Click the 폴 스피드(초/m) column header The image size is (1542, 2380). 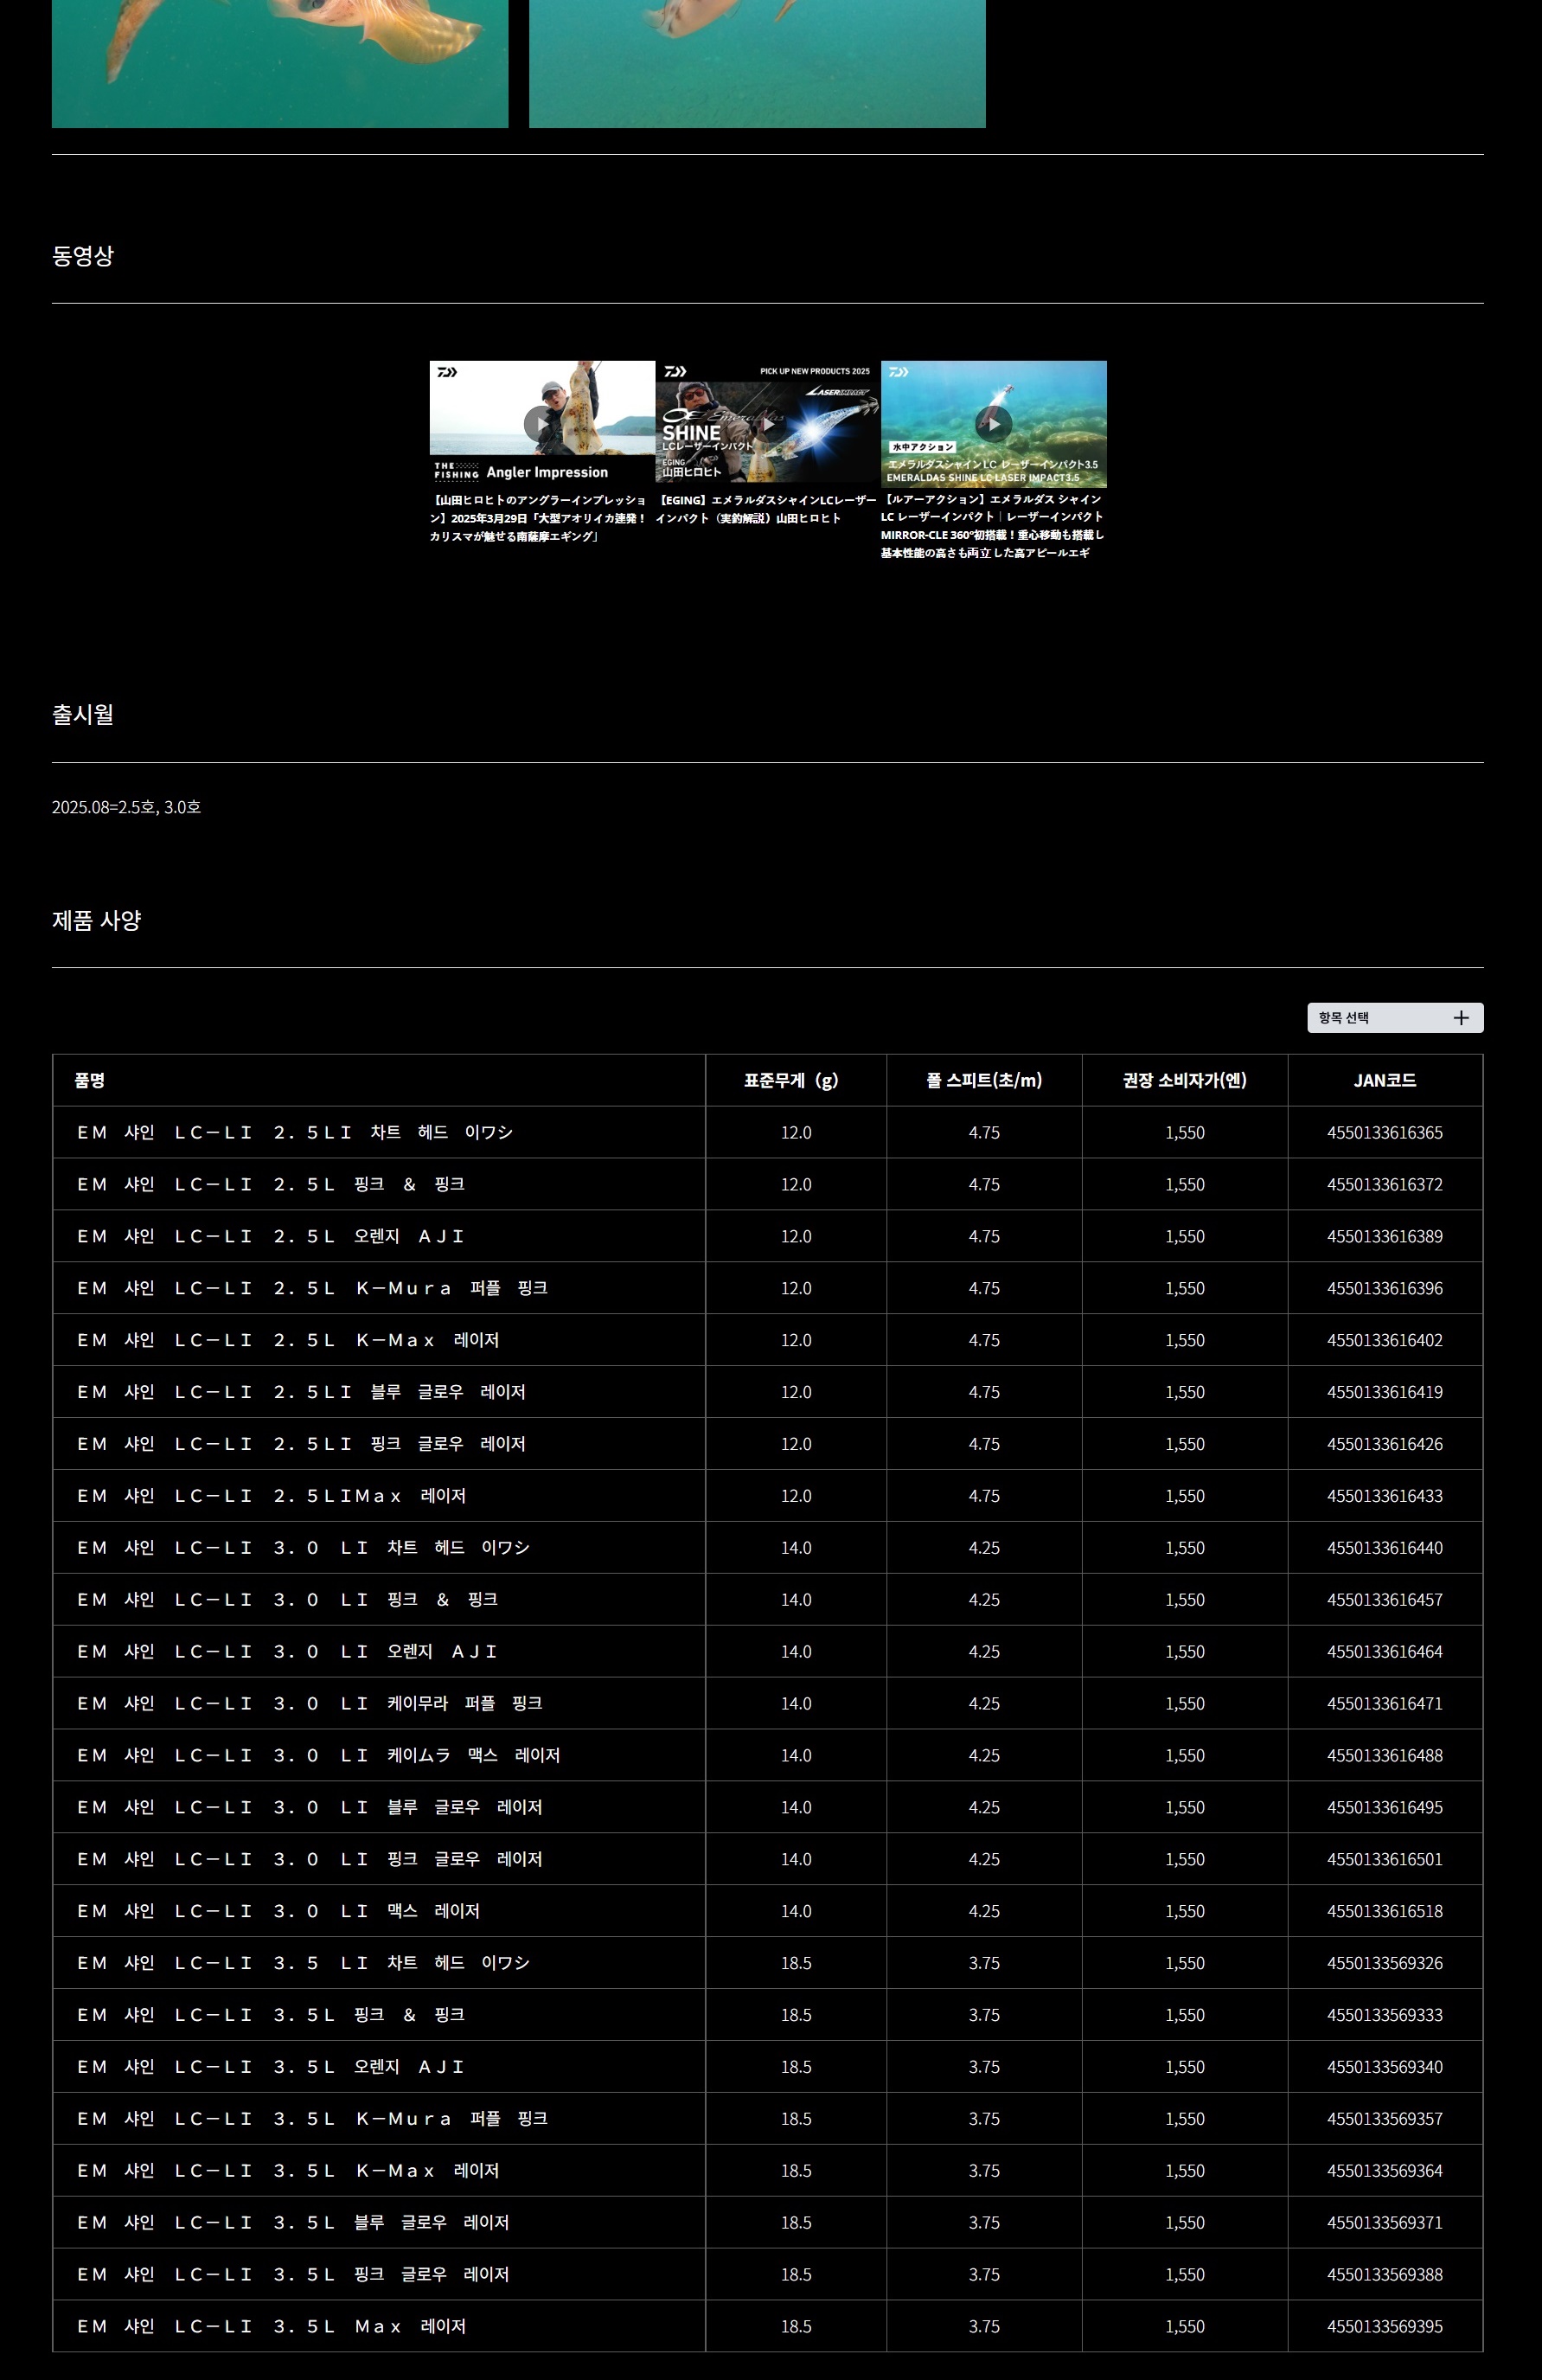(983, 1080)
